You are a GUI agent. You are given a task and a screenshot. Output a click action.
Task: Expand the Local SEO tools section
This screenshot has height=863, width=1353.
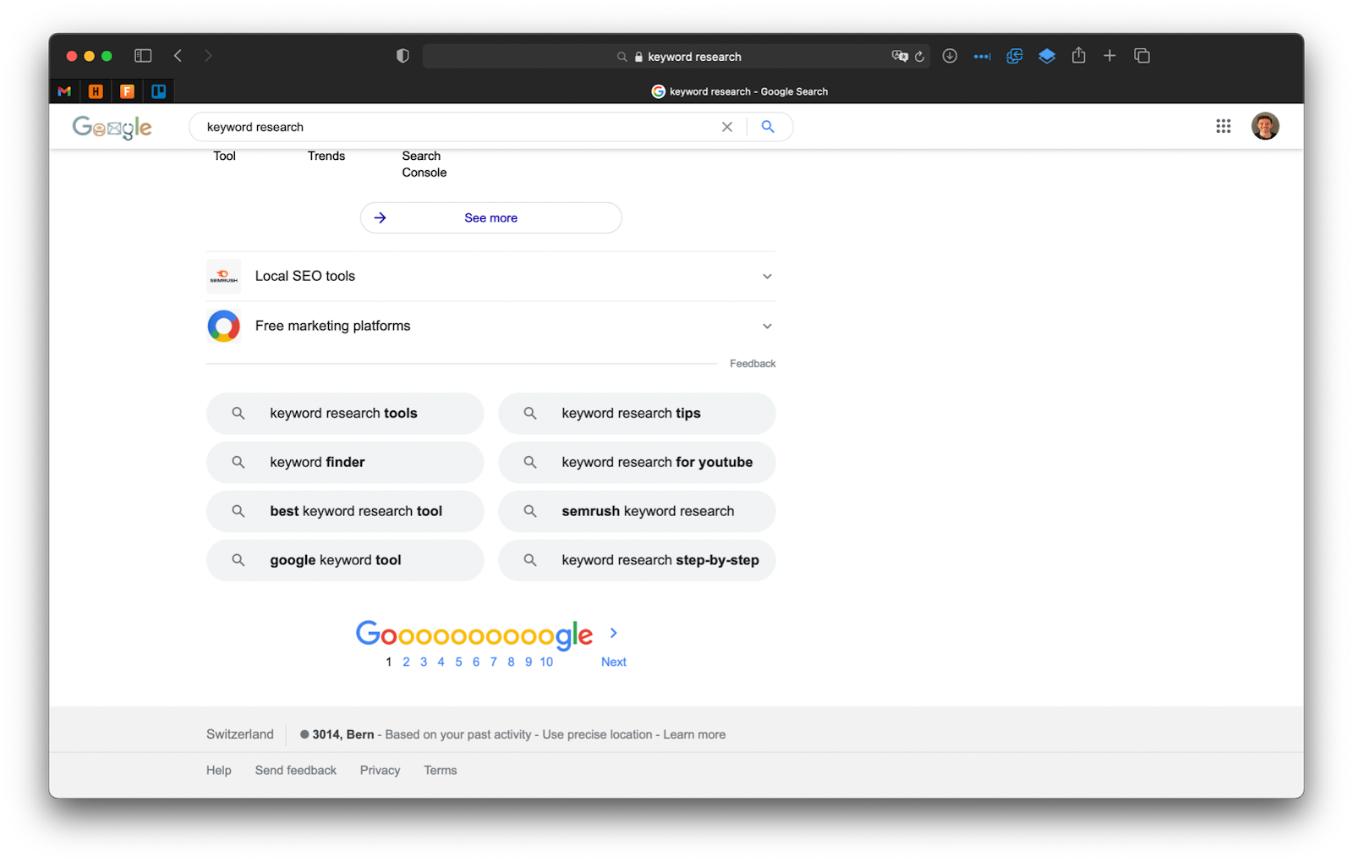coord(491,277)
